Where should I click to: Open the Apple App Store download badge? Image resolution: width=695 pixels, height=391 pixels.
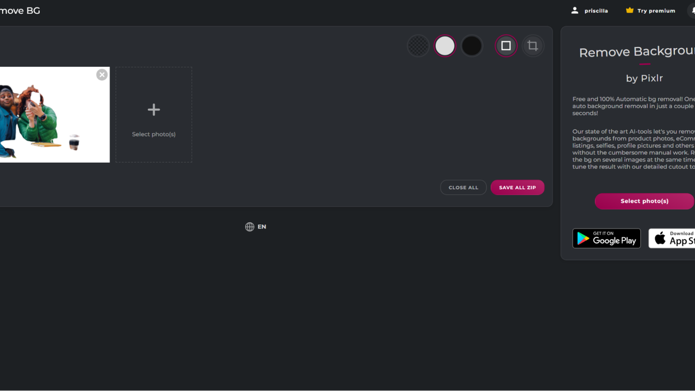coord(672,238)
